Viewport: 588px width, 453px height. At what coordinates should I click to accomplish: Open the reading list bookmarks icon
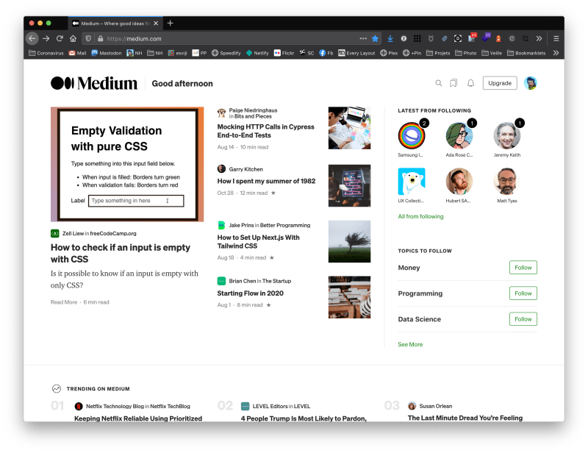453,83
